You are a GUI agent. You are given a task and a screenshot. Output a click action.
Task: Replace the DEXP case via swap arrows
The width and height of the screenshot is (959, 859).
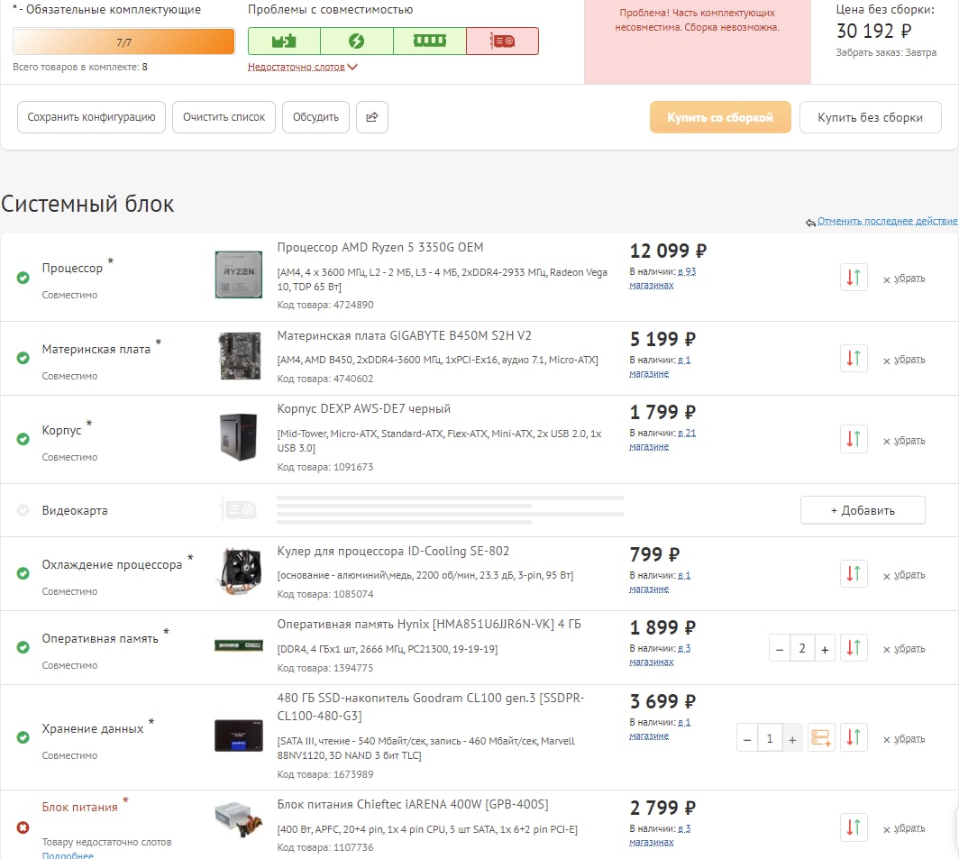(854, 439)
